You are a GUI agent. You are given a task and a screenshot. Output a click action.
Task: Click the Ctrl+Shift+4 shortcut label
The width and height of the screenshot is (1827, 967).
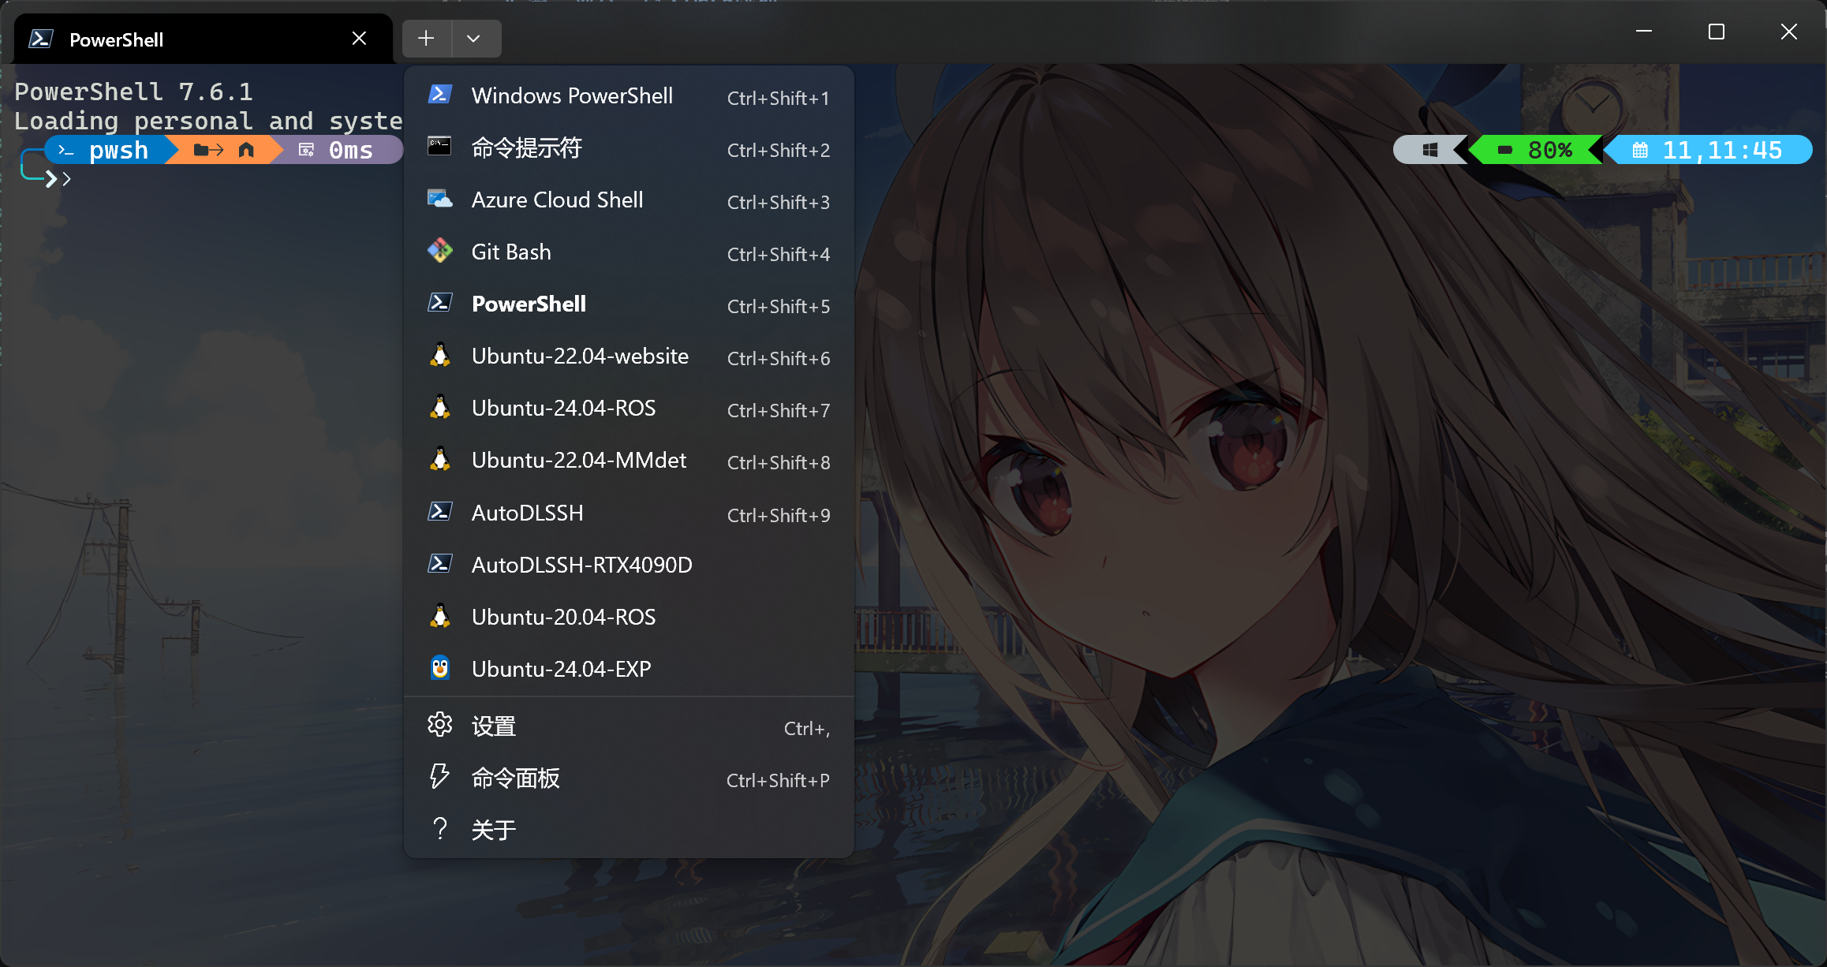click(778, 254)
